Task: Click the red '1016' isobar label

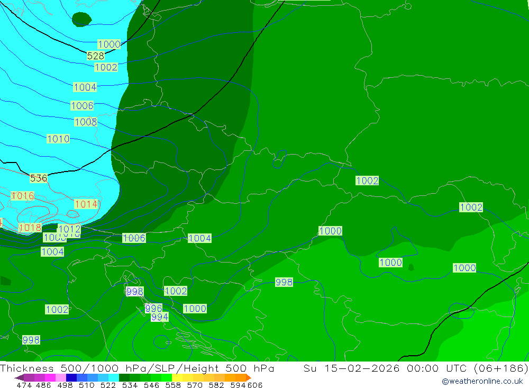Action: click(x=23, y=196)
